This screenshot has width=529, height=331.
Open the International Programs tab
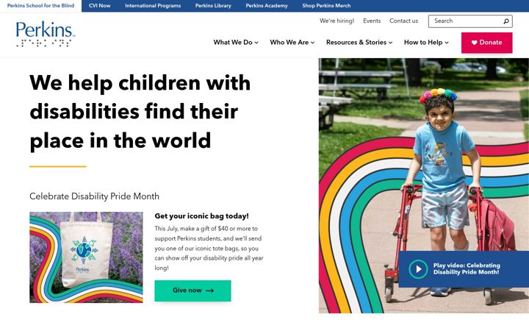pyautogui.click(x=153, y=6)
